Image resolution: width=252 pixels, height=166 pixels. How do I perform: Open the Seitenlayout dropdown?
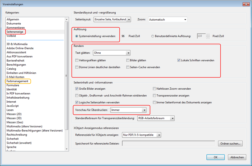112,19
